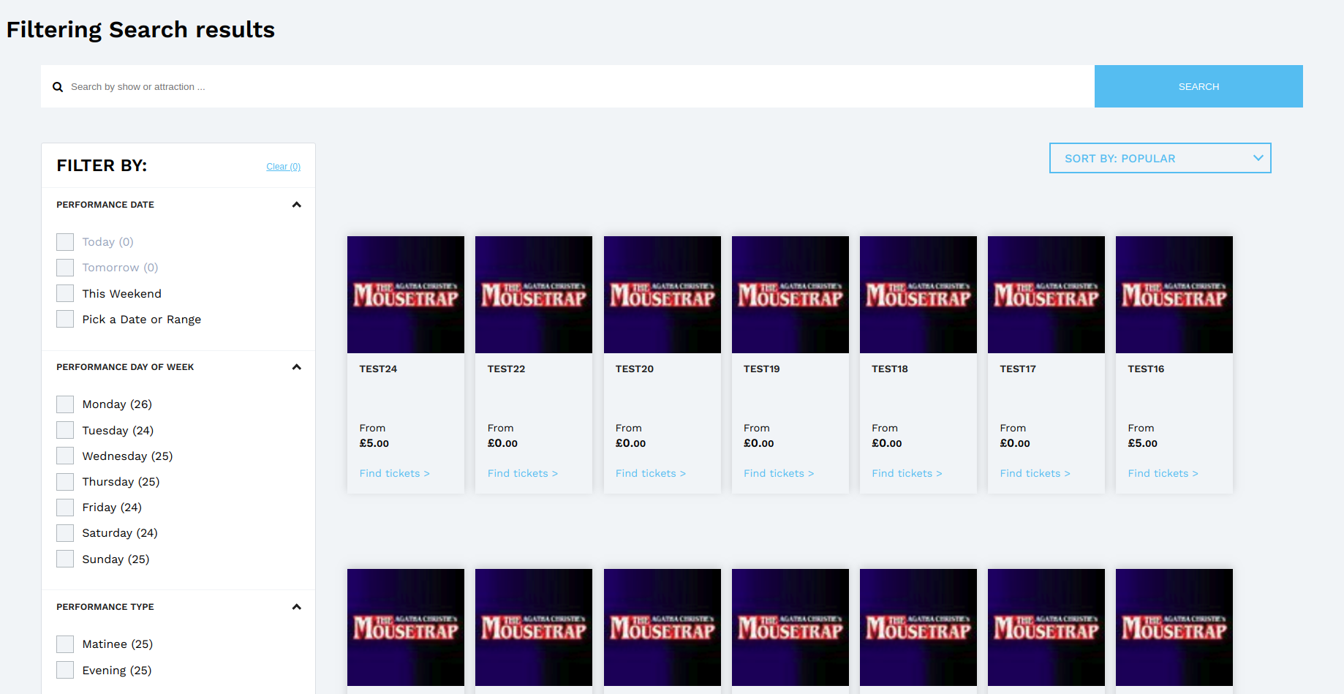This screenshot has width=1344, height=694.
Task: Click the PERFORMANCE TYPE section heading
Action: click(105, 607)
